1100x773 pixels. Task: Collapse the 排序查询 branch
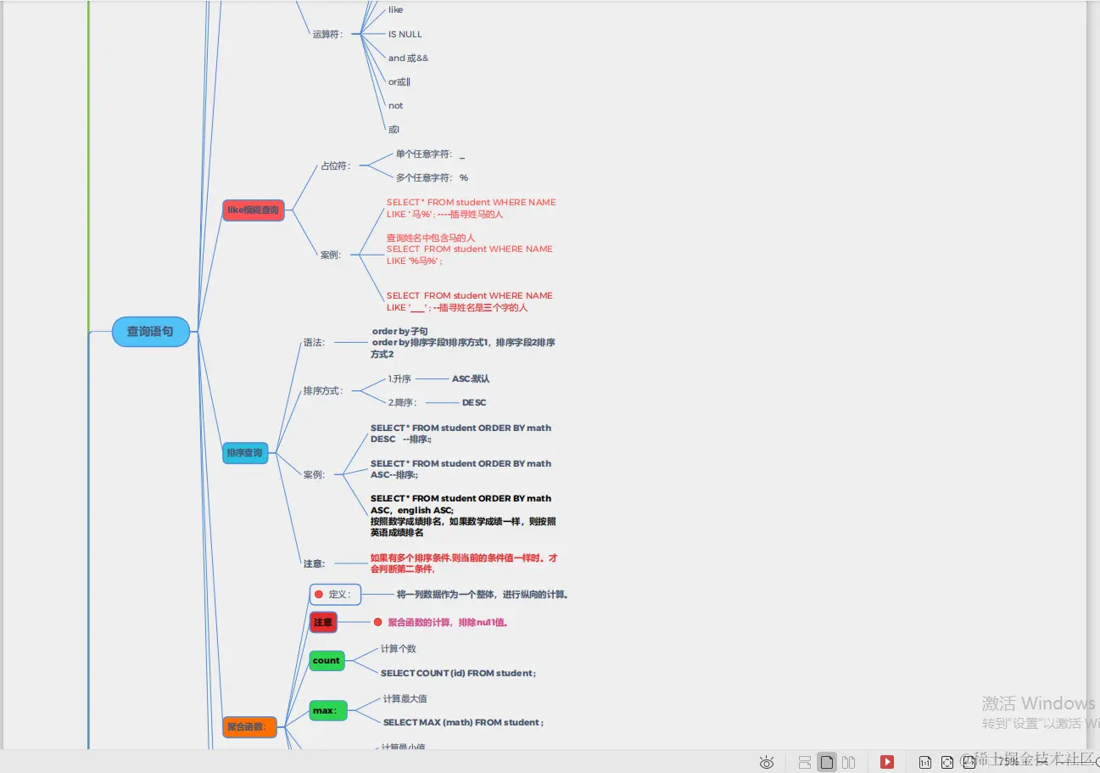[244, 453]
